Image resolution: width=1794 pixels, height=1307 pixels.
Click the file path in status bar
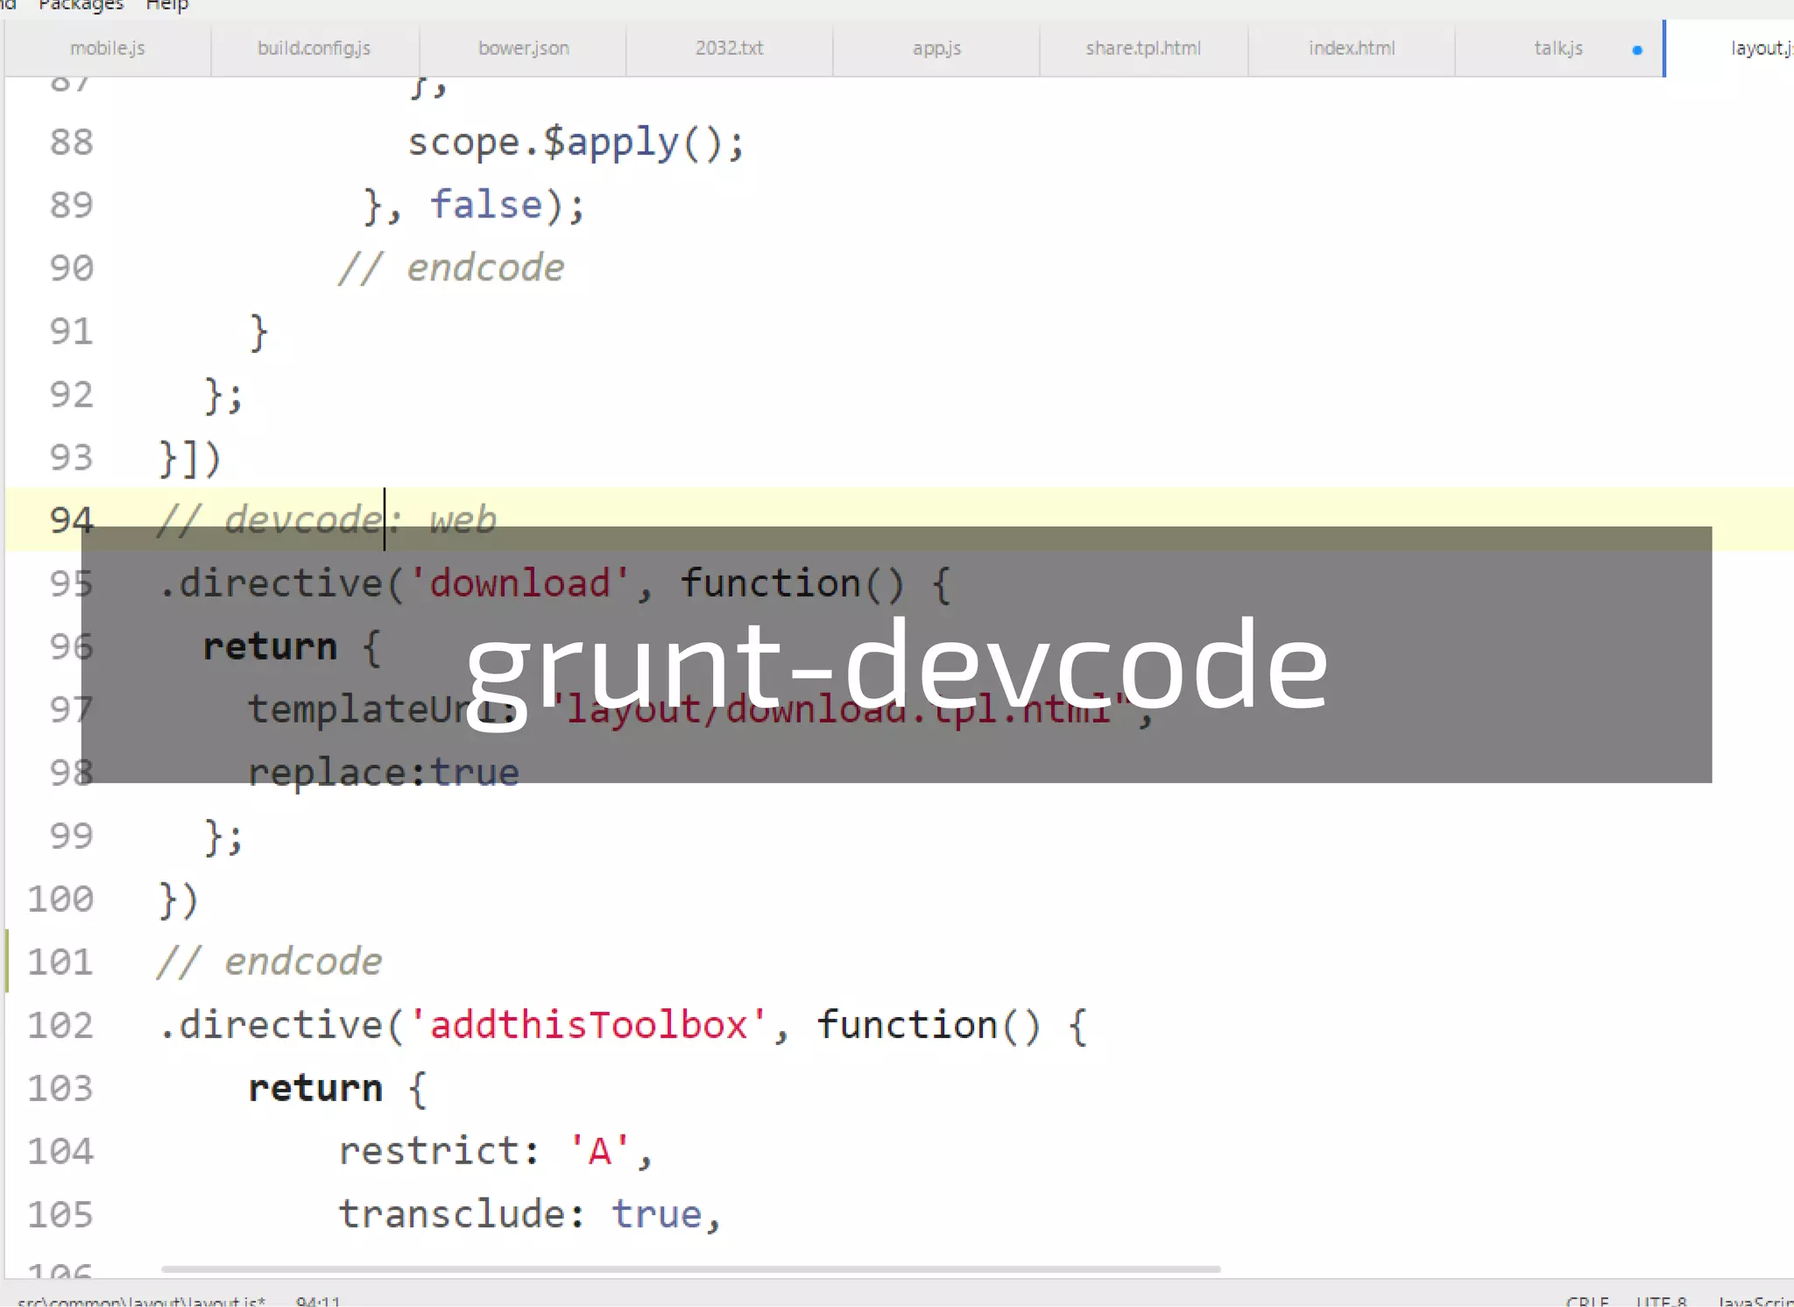[141, 1301]
